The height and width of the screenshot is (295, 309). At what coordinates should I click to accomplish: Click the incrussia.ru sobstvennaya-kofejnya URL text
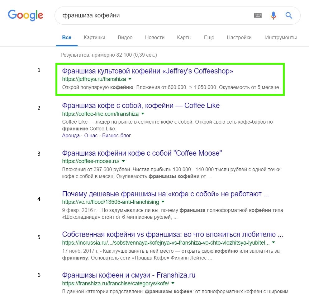point(166,243)
